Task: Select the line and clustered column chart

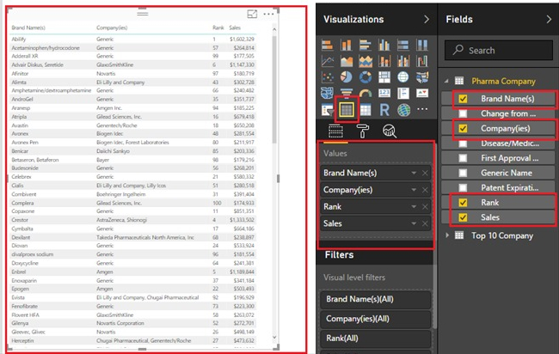Action: pos(402,61)
